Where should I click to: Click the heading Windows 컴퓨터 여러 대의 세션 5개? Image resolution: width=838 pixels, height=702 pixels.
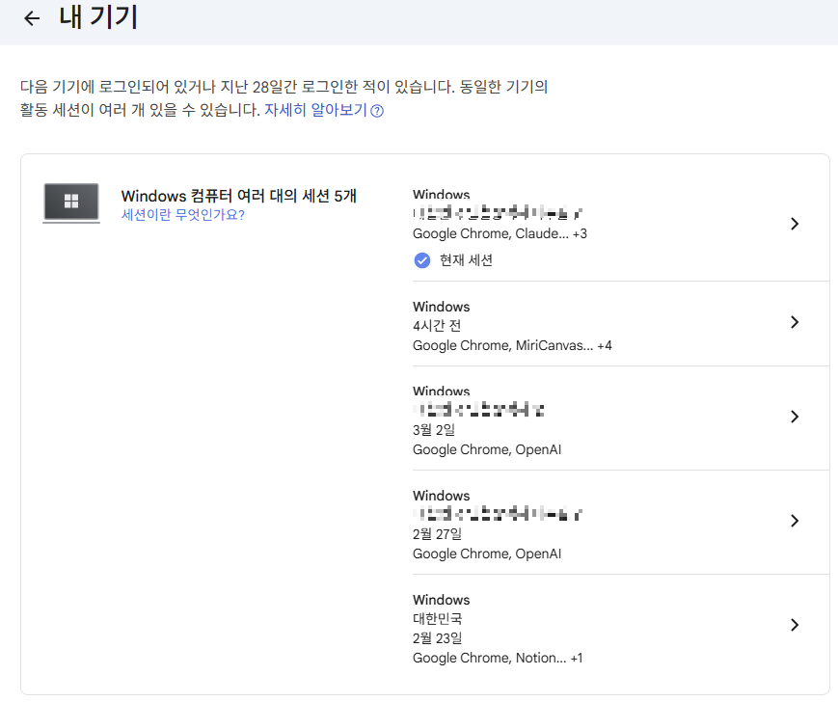tap(238, 196)
